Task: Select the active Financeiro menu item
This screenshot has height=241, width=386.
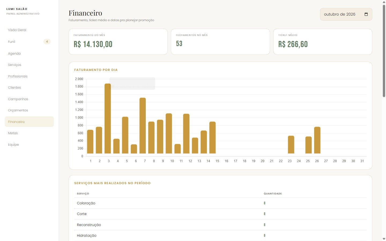Action: point(29,122)
